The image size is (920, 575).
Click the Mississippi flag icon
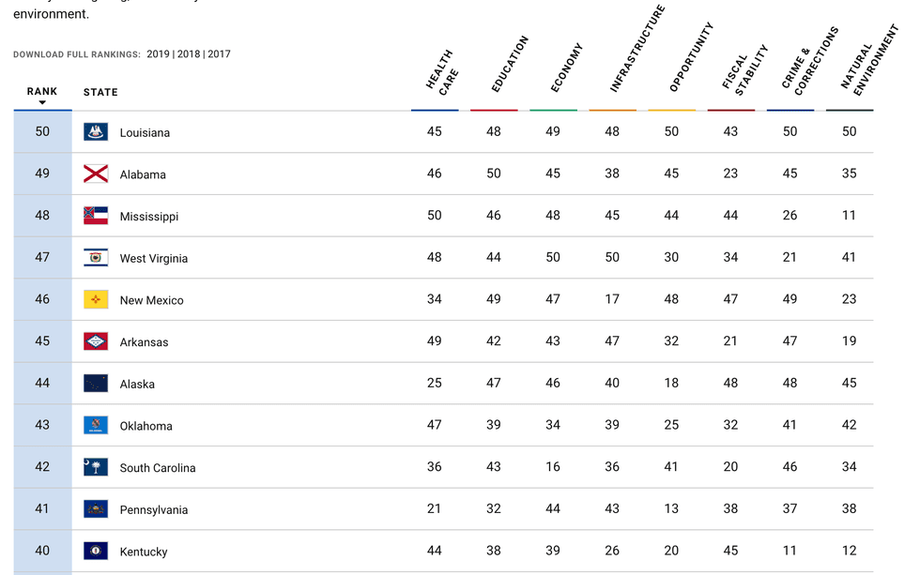coord(96,216)
